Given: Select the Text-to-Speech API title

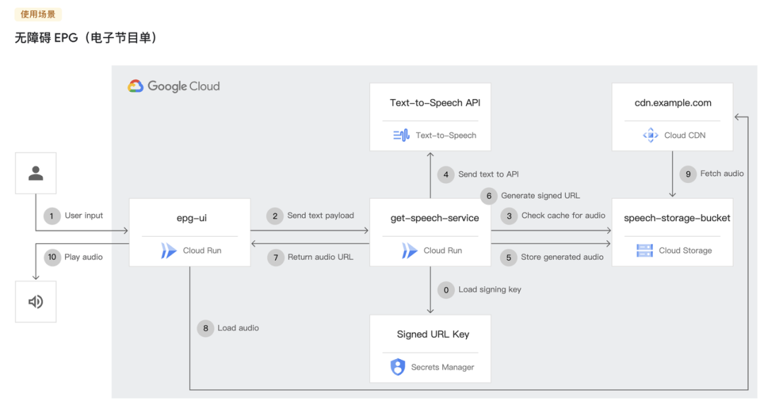Looking at the screenshot, I should pyautogui.click(x=435, y=102).
